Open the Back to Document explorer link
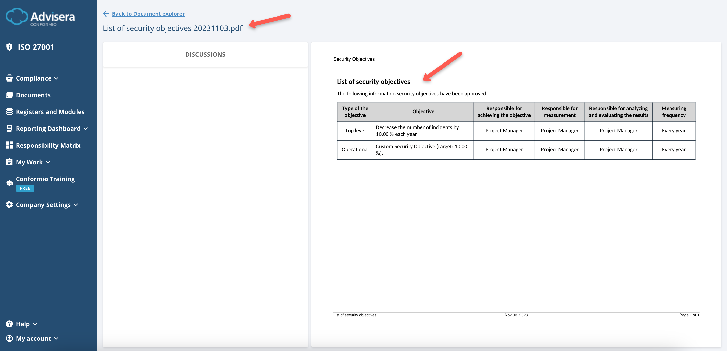727x351 pixels. (148, 13)
